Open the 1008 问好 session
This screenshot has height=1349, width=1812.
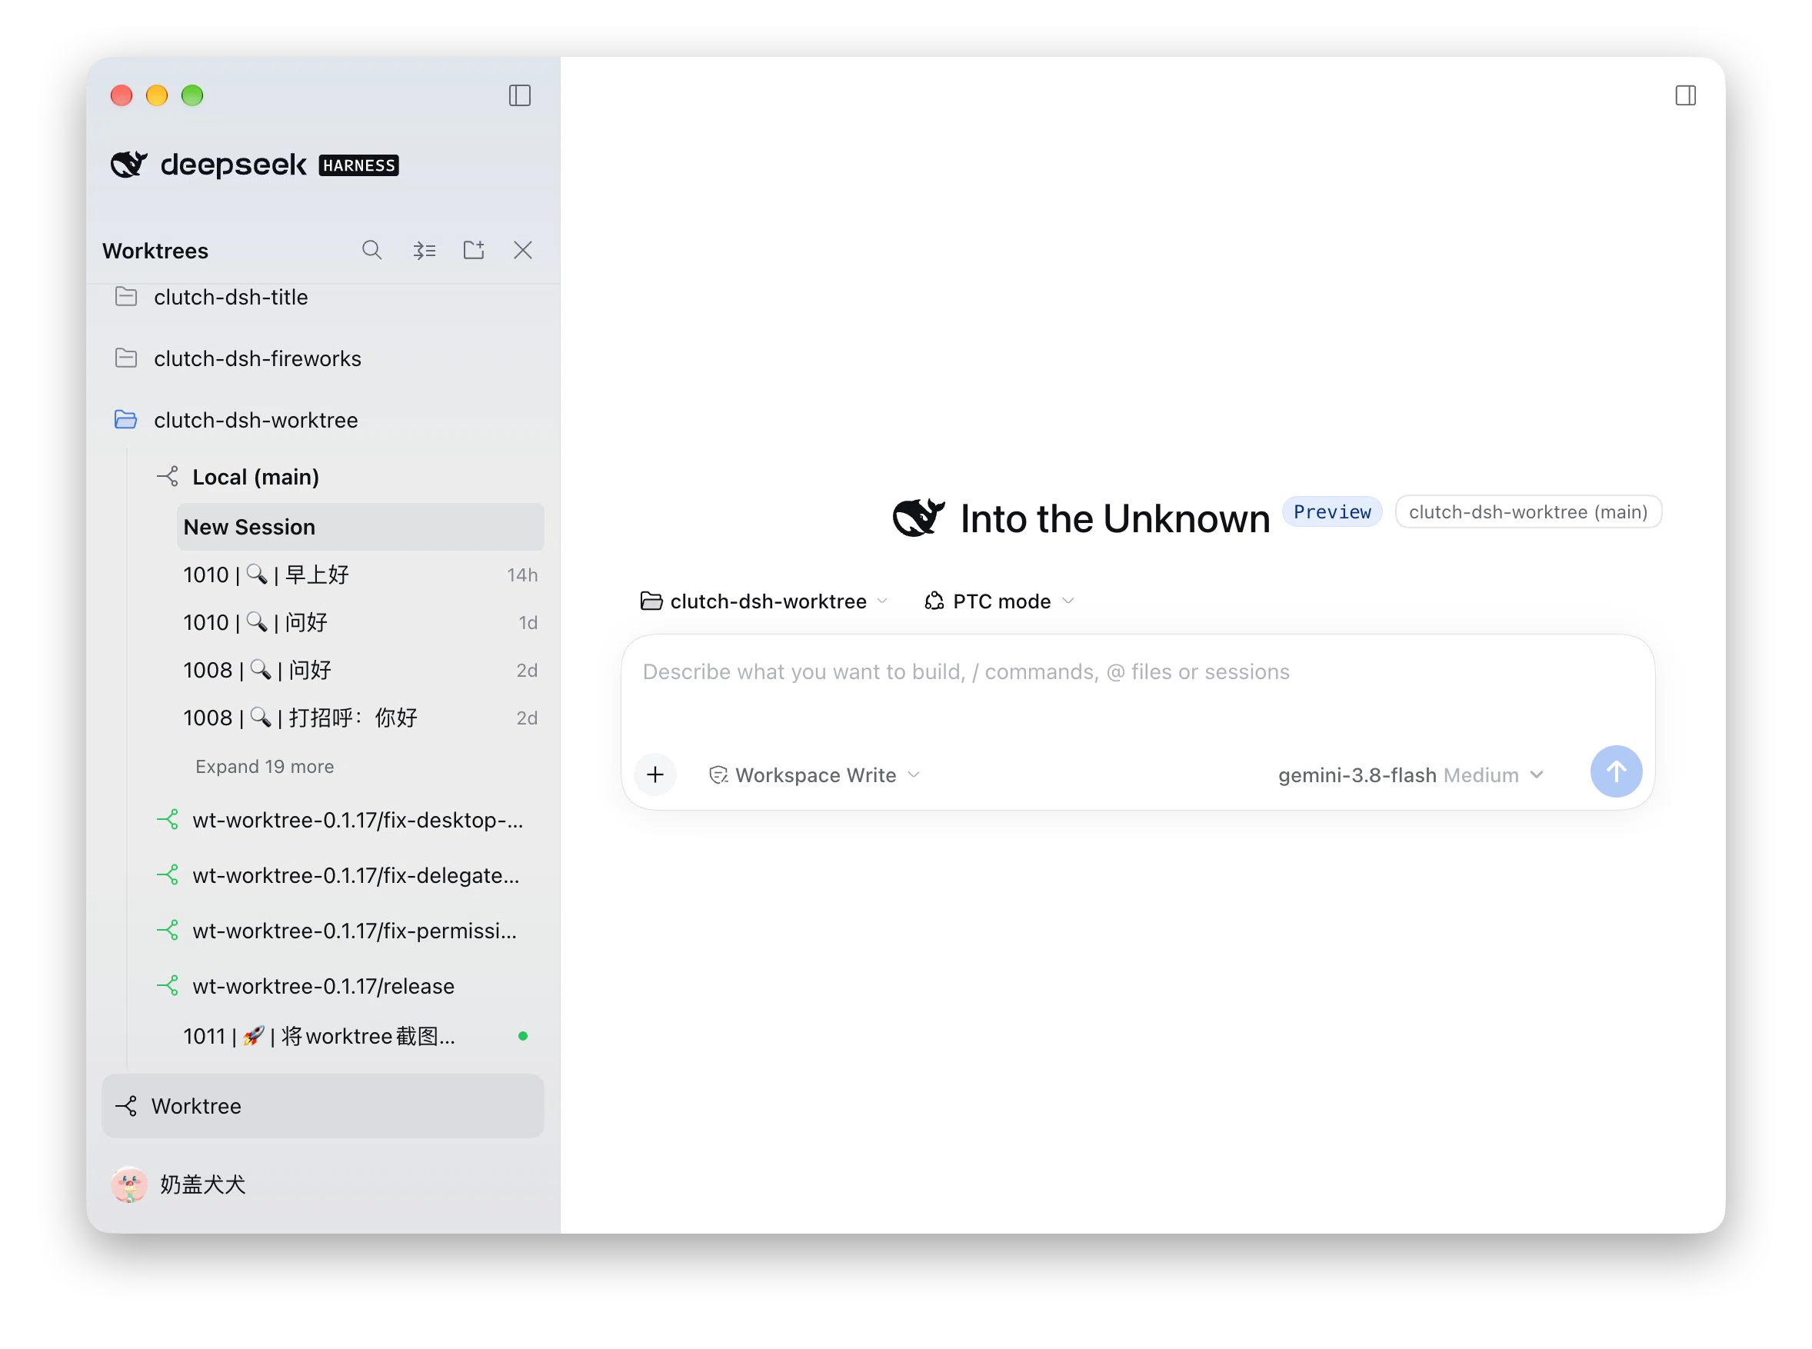[x=360, y=671]
